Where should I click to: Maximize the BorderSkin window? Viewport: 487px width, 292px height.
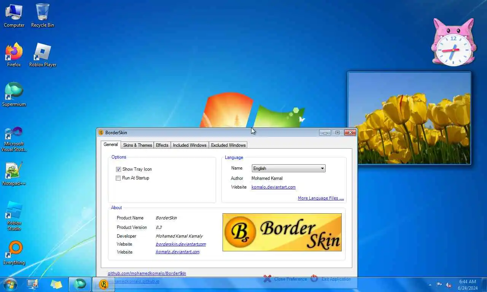pos(337,133)
